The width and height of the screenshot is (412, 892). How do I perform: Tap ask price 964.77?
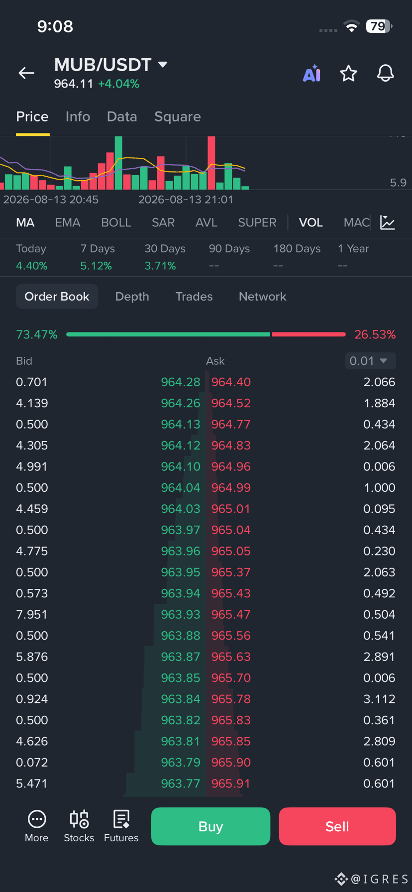click(x=231, y=425)
